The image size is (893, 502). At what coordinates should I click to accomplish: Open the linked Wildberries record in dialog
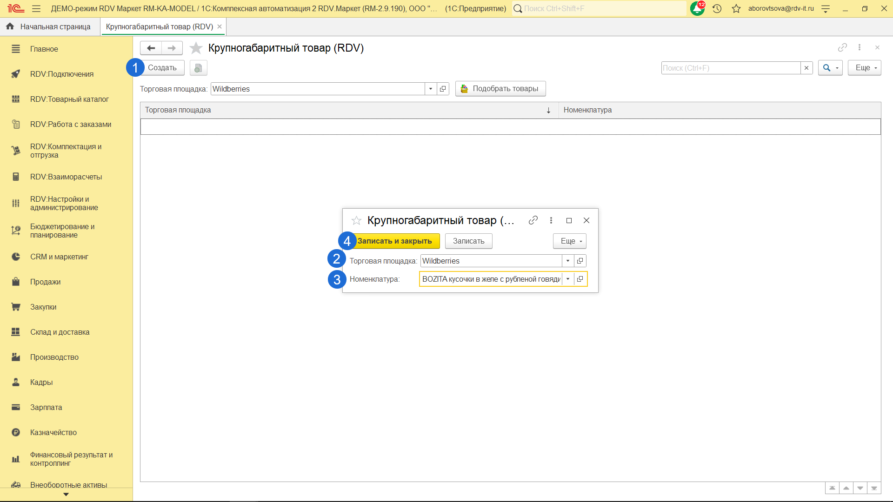point(580,261)
